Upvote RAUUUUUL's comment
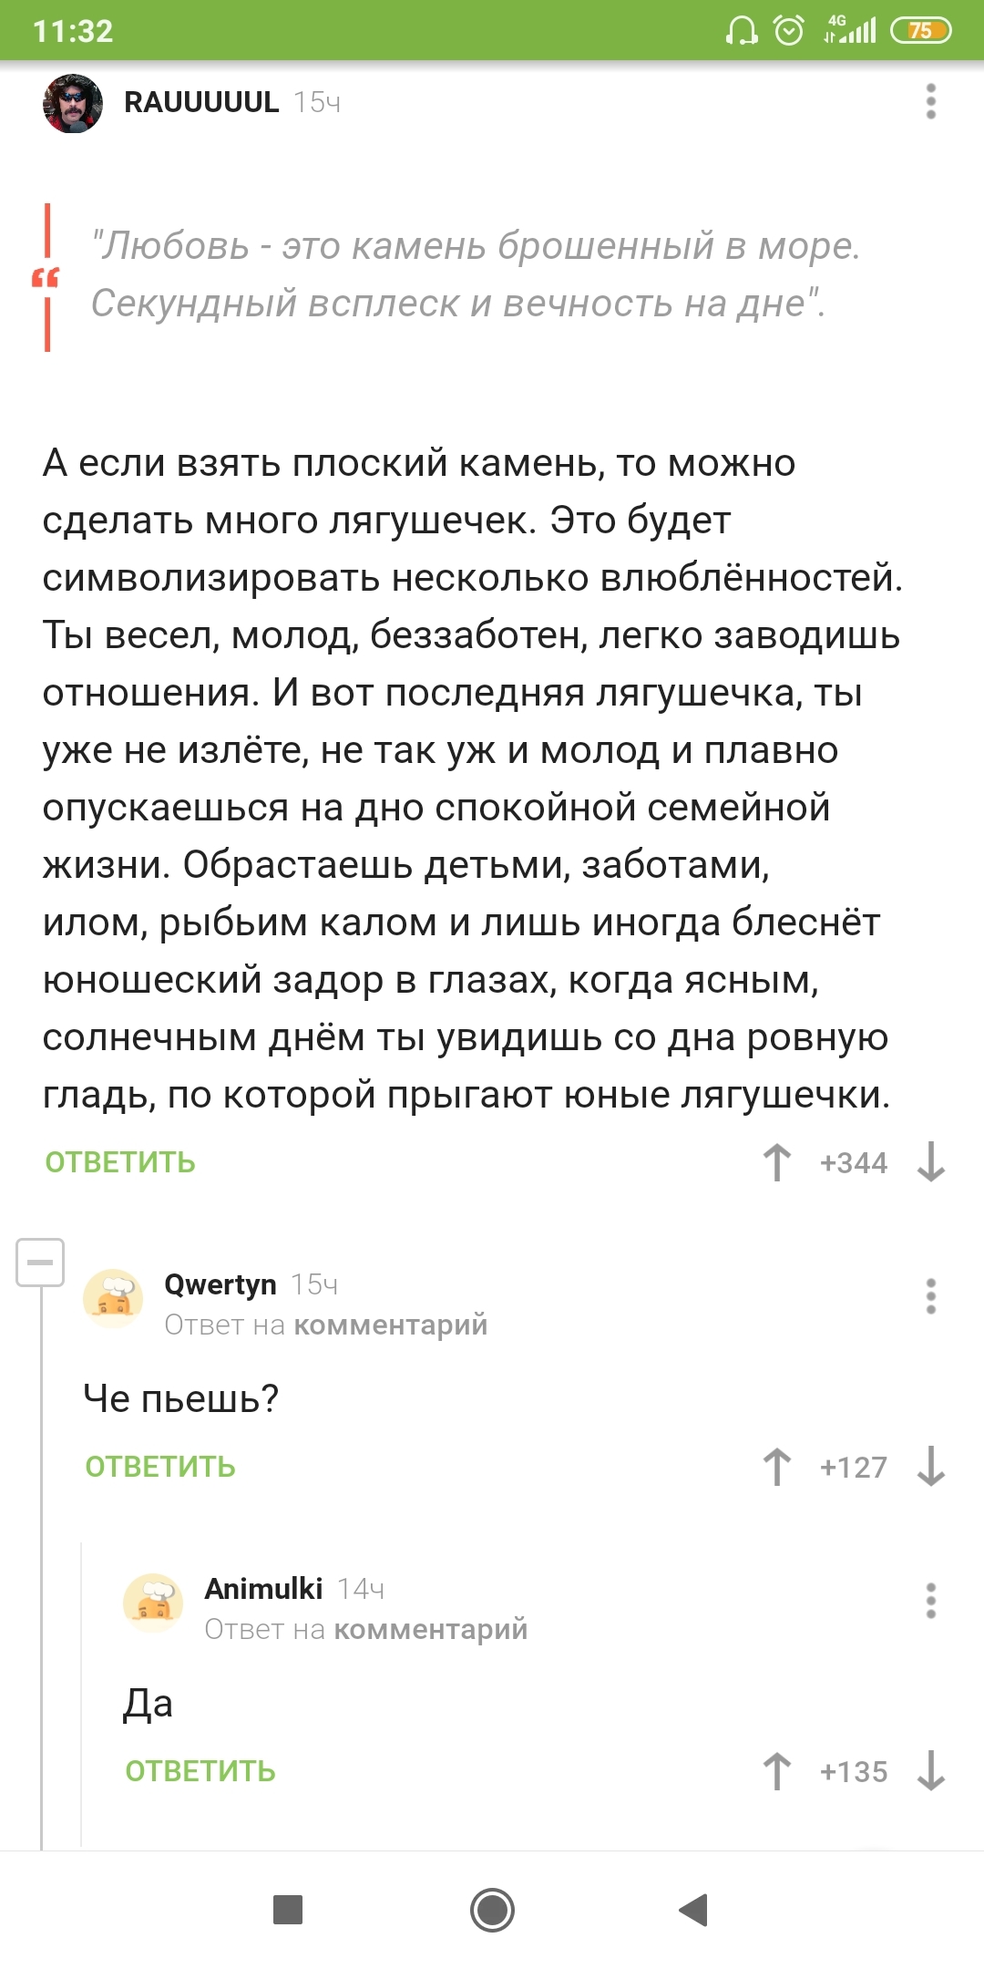 [777, 1162]
